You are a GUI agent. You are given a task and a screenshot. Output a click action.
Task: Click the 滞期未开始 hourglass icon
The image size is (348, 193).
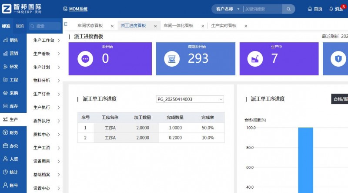pyautogui.click(x=172, y=59)
